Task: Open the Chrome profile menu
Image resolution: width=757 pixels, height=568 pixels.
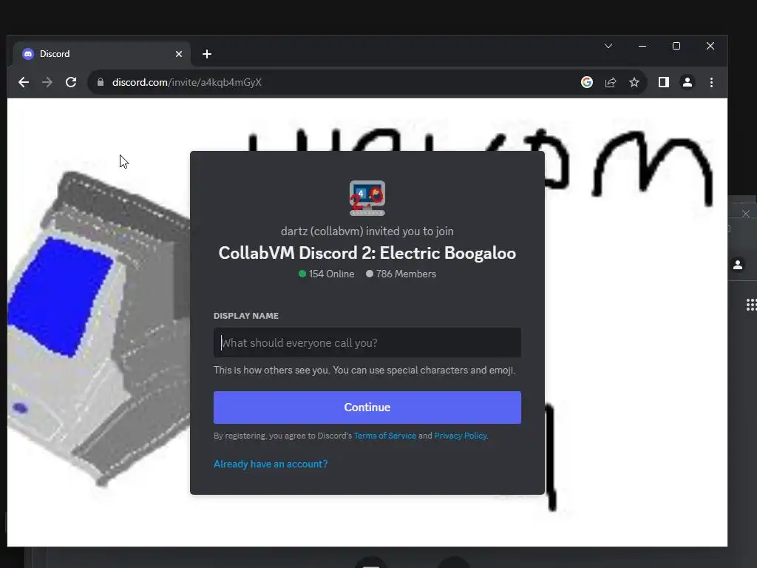Action: click(687, 83)
